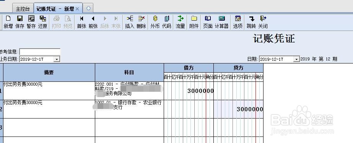Switch to the 主控台 tab
Screen dimensions: 353x143
pyautogui.click(x=23, y=9)
